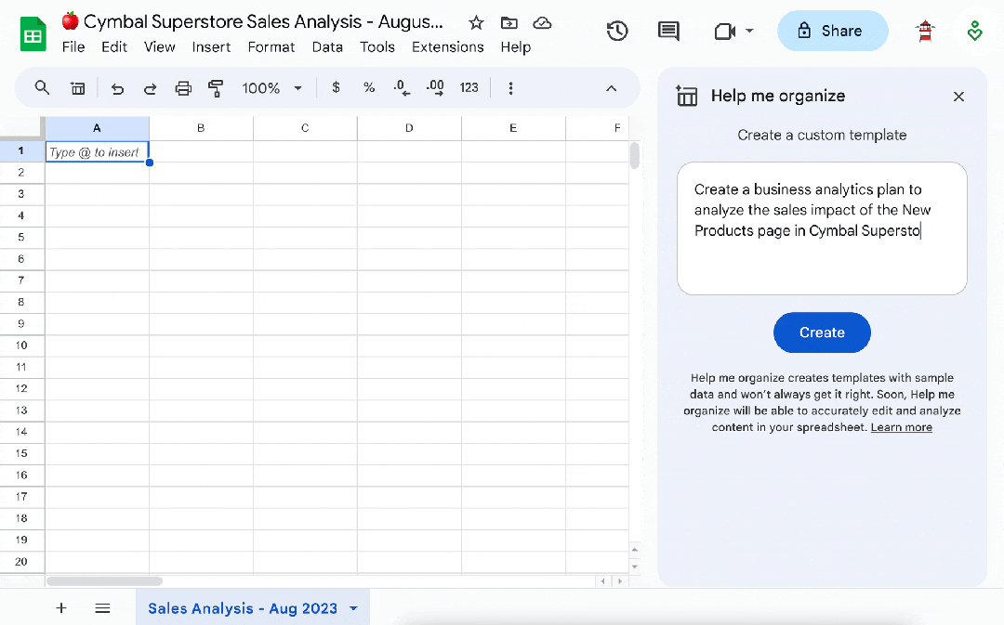Increase decimal places
The height and width of the screenshot is (625, 1004).
click(x=435, y=88)
